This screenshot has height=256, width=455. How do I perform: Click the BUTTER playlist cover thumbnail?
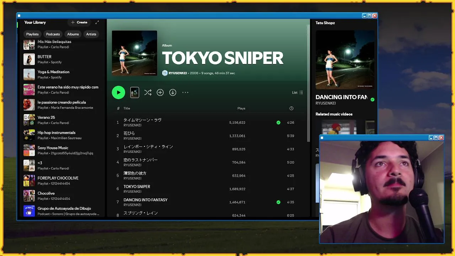(x=29, y=59)
